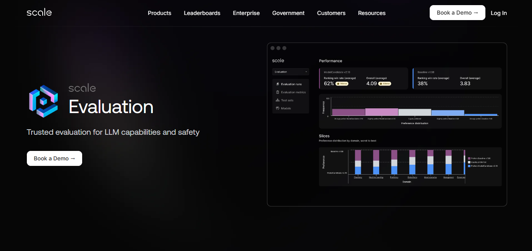The height and width of the screenshot is (251, 532).
Task: Click the Trusted evaluation for LLM tagline
Action: click(x=113, y=132)
